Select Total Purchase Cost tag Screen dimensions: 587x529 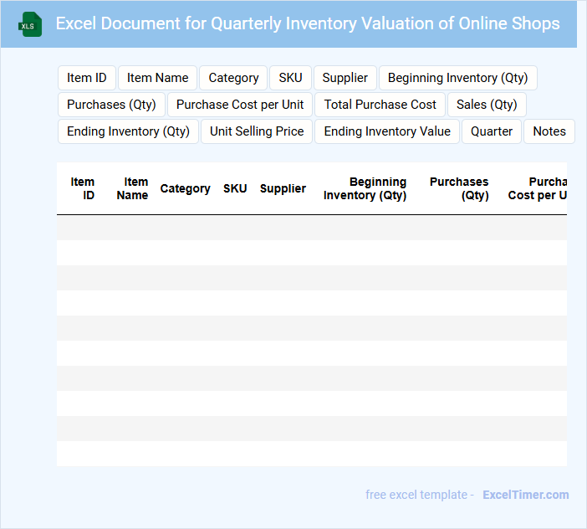pos(380,105)
